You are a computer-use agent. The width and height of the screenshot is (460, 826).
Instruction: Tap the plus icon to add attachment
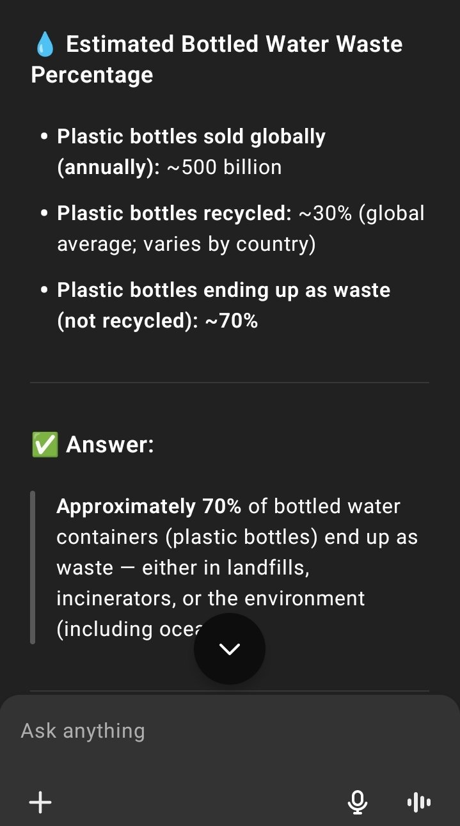click(40, 802)
